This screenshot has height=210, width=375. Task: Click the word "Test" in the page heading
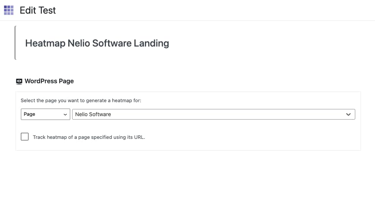47,10
